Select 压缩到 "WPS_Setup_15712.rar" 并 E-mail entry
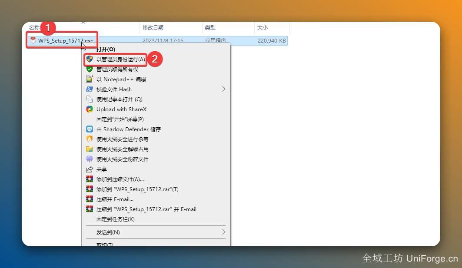Image resolution: width=462 pixels, height=268 pixels. 146,209
